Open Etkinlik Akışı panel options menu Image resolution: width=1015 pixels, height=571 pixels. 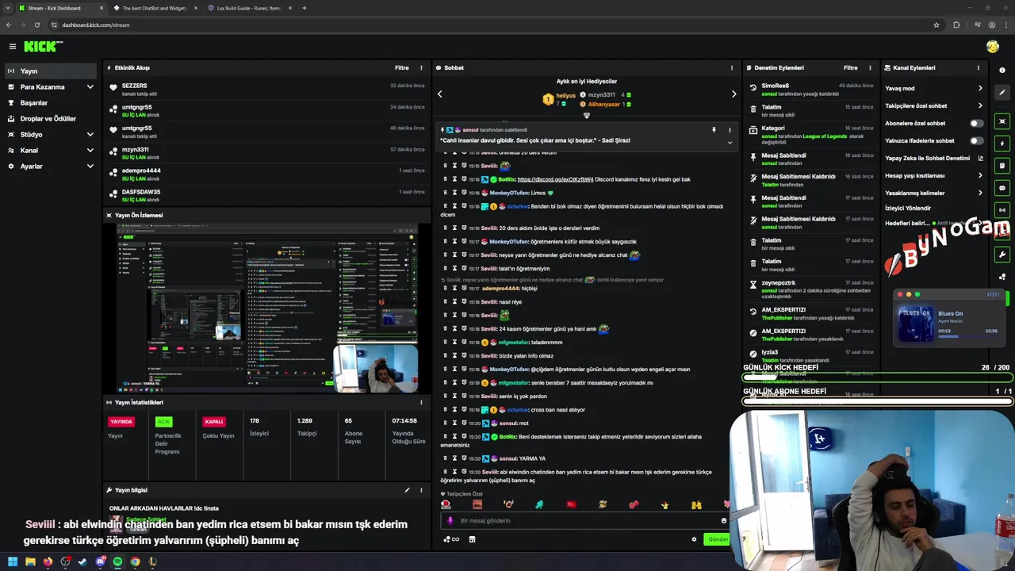click(x=421, y=67)
